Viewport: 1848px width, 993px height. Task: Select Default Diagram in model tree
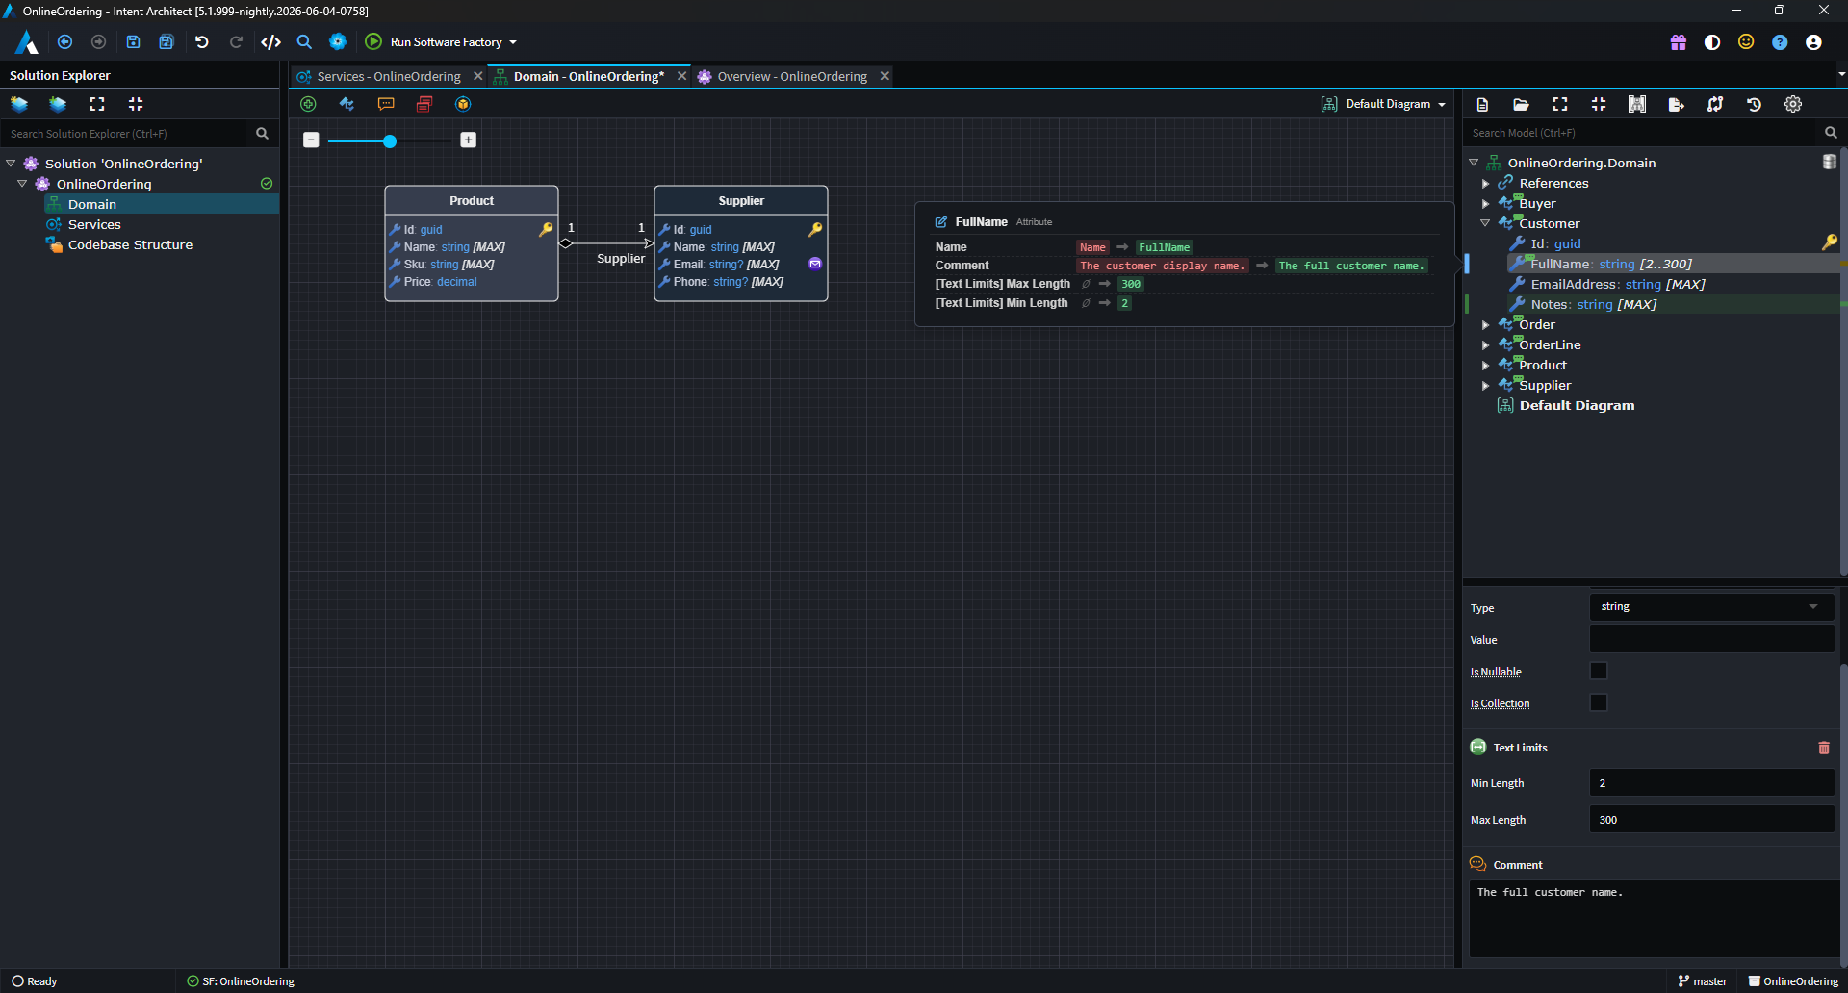coord(1576,405)
